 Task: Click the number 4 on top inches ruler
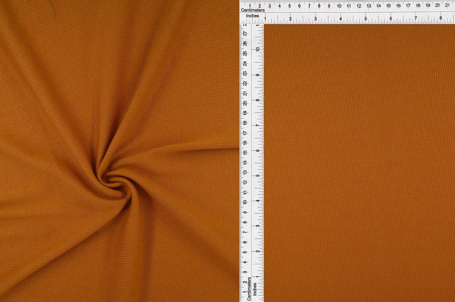(x=340, y=17)
